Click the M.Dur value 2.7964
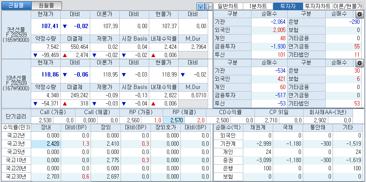Screen dimensions: 366x182 (x=199, y=47)
